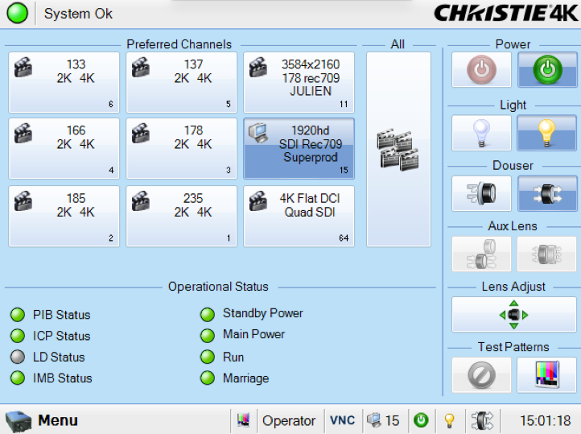The image size is (581, 434).
Task: Click the VNC indicator in the status bar
Action: pos(342,420)
